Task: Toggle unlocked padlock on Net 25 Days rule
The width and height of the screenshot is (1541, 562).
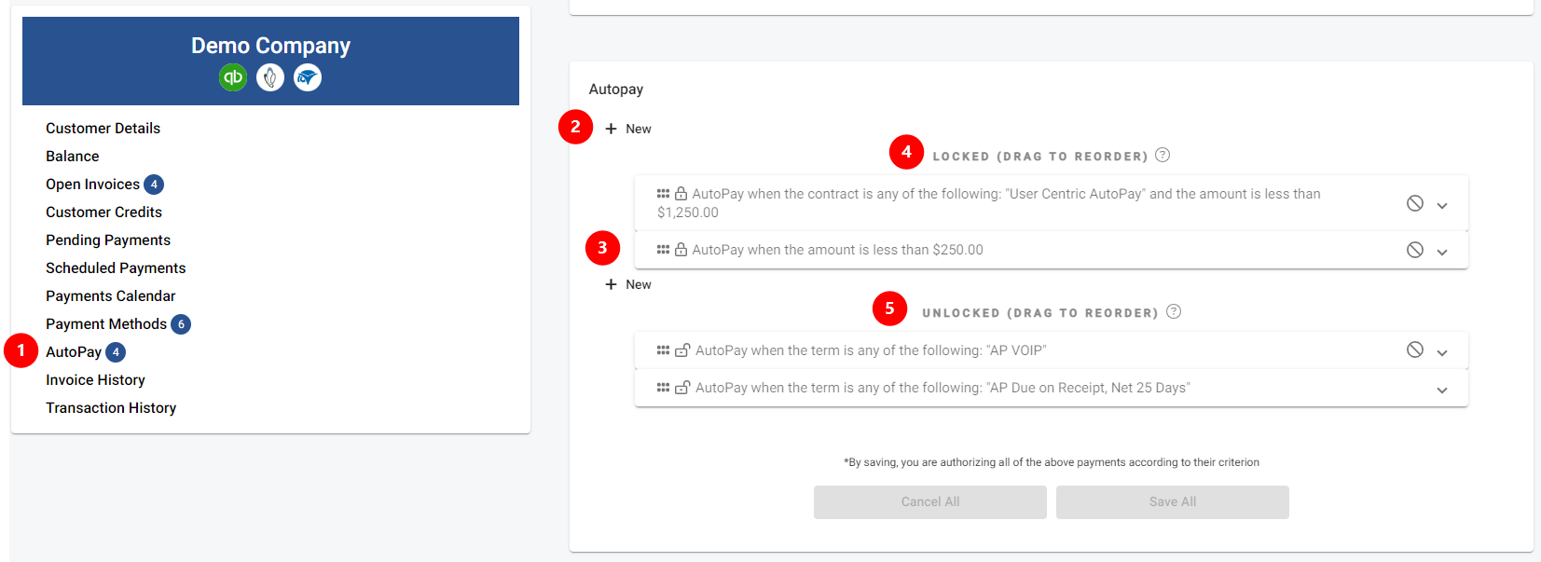Action: (x=682, y=388)
